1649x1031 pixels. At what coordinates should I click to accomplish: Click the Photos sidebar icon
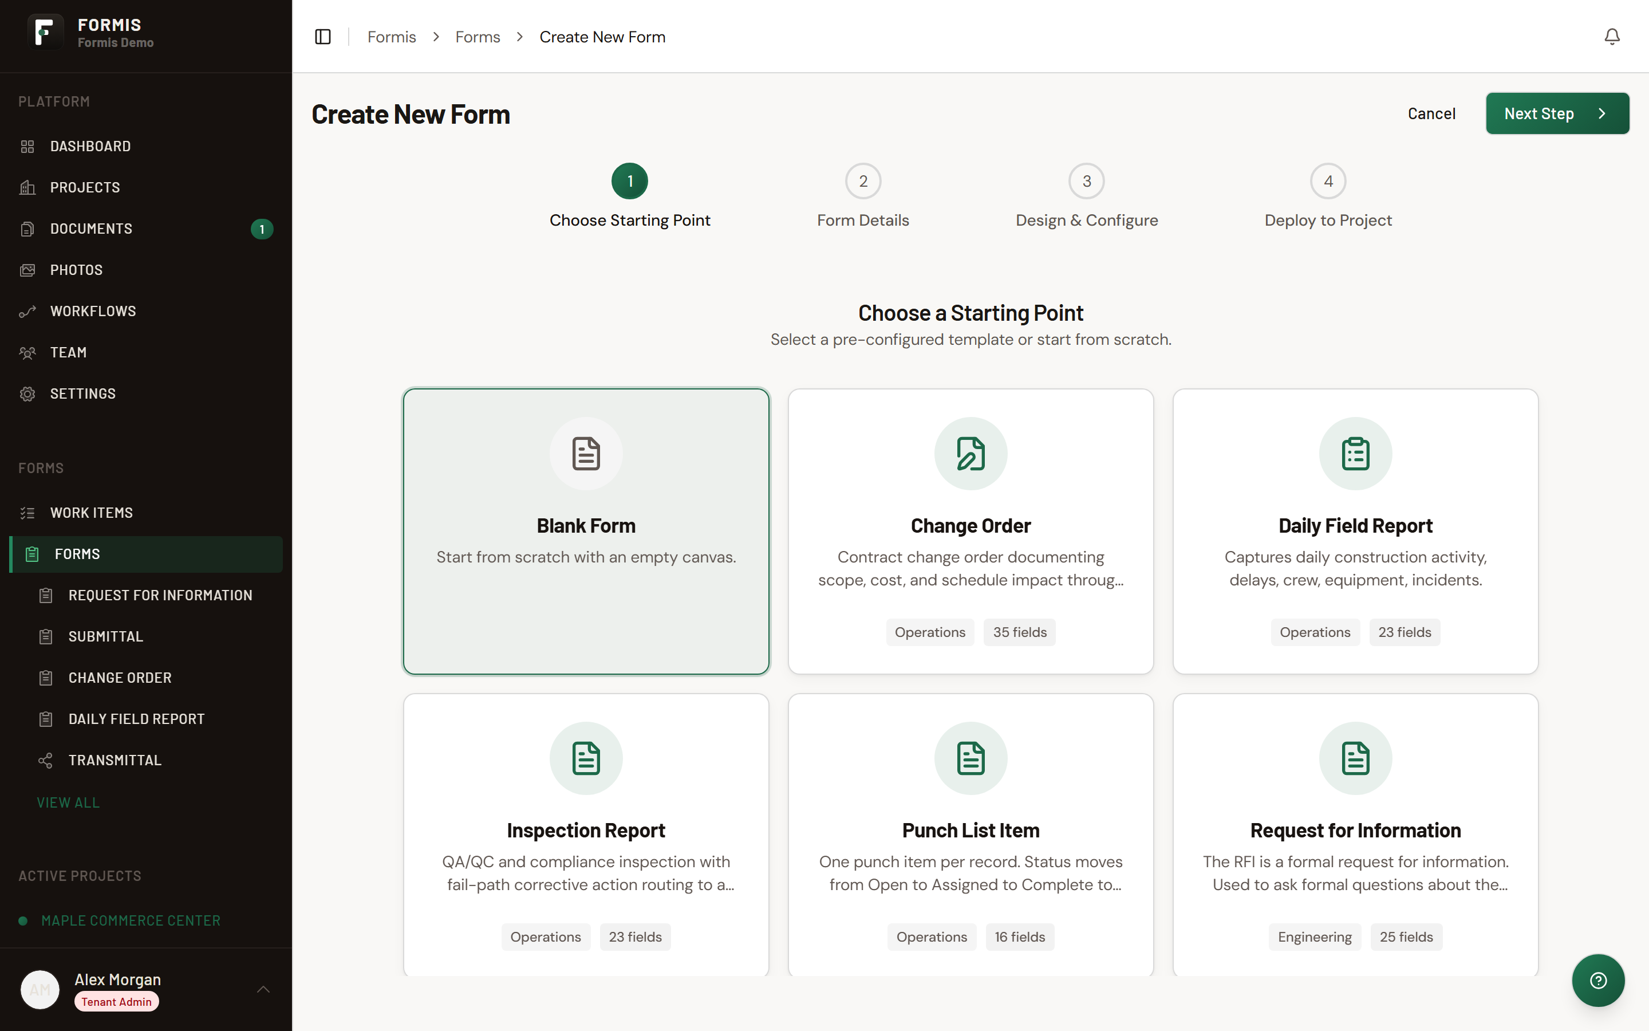click(27, 270)
